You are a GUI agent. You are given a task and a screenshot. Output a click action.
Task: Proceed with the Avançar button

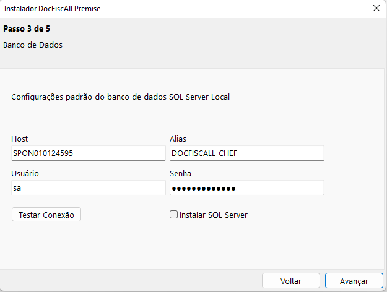pos(354,281)
